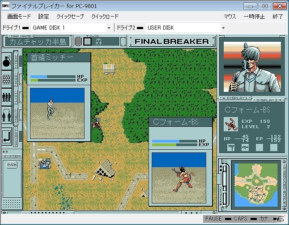This screenshot has width=289, height=225.
Task: Open the three-soldiers LIST icon
Action: pos(7,97)
